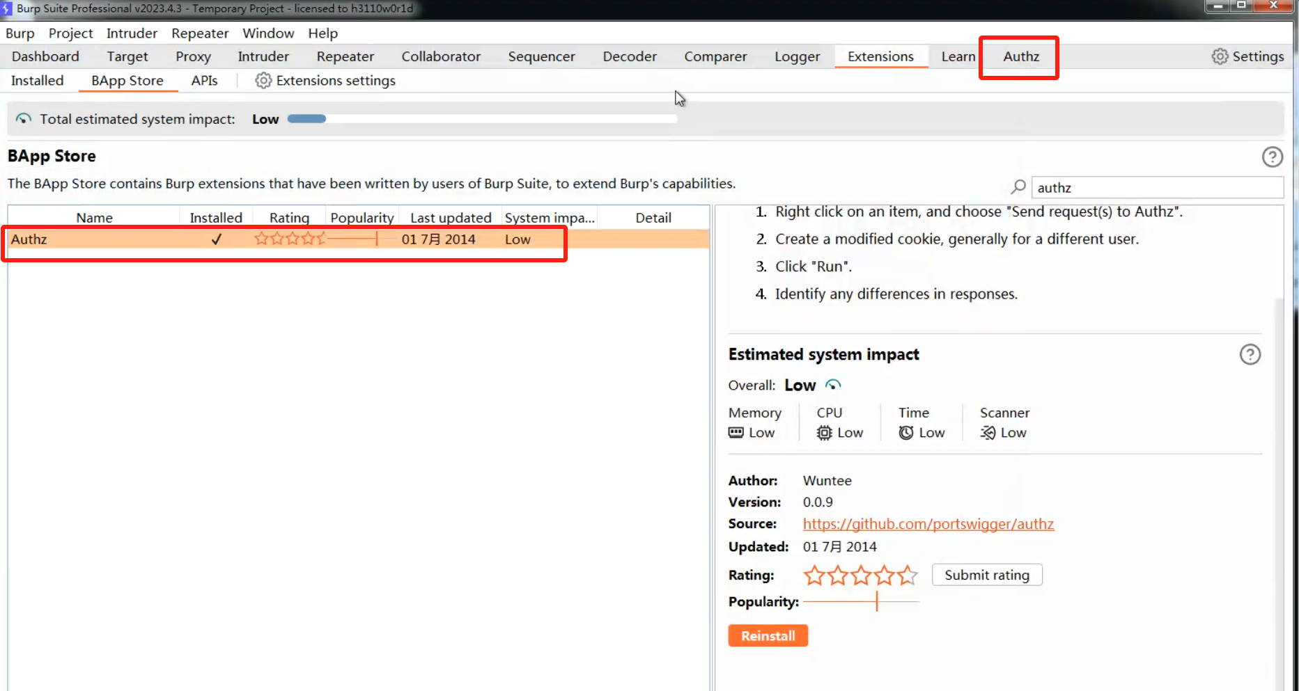Switch to the Learn tab
This screenshot has width=1299, height=691.
(x=958, y=56)
